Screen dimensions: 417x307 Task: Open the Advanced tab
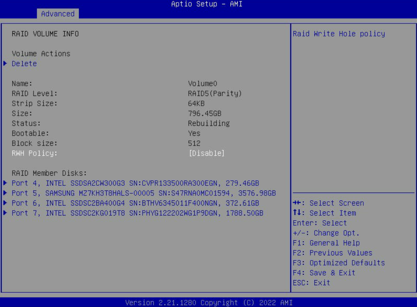click(x=58, y=13)
